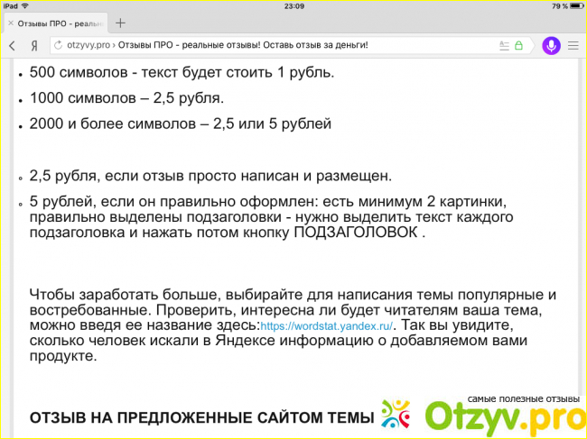Activate the purple microphone voice assistant
Viewport: 587px width, 439px height.
pos(550,45)
